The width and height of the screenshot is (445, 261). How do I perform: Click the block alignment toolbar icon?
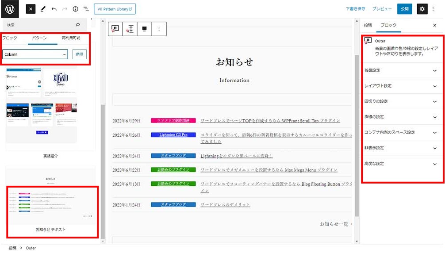144,29
